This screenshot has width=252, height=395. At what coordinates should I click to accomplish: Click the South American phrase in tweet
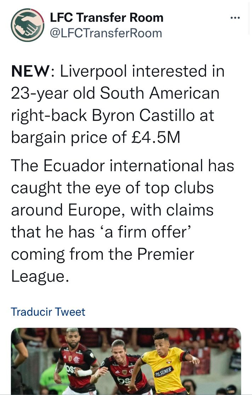coord(160,93)
